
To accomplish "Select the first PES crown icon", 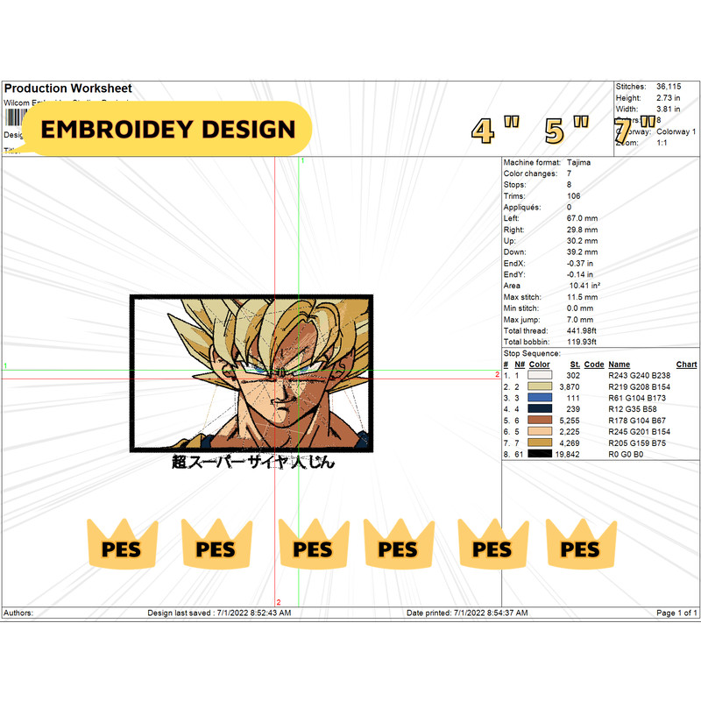I will tap(122, 548).
